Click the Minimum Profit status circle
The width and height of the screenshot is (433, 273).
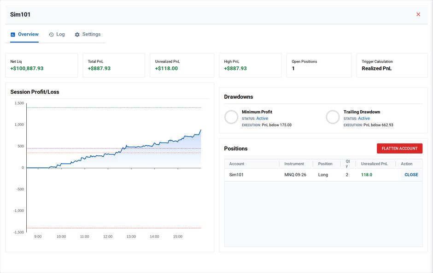coord(231,117)
